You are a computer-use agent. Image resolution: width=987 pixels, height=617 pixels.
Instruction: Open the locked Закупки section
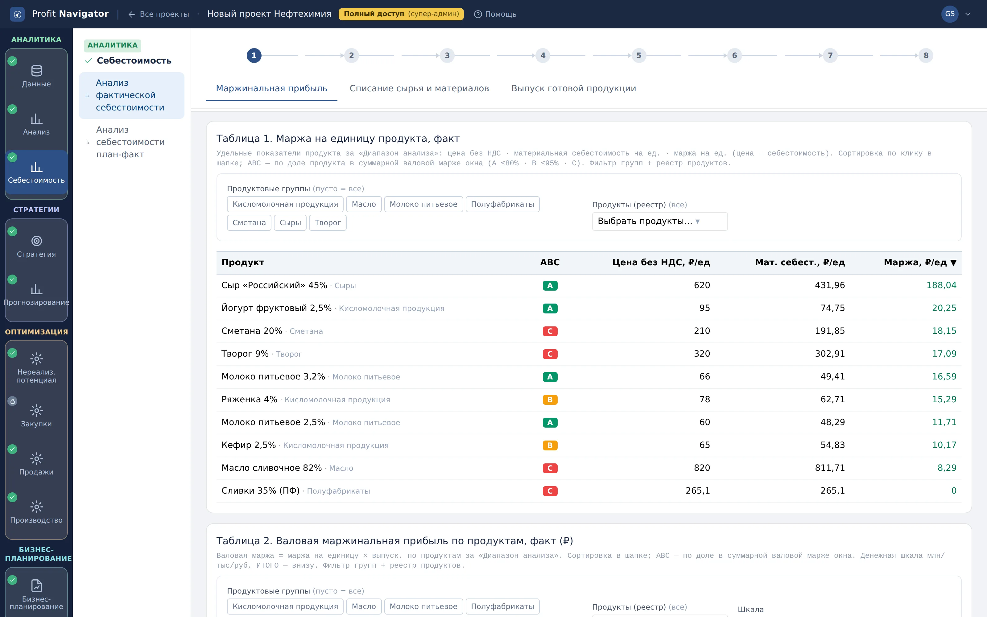point(36,416)
